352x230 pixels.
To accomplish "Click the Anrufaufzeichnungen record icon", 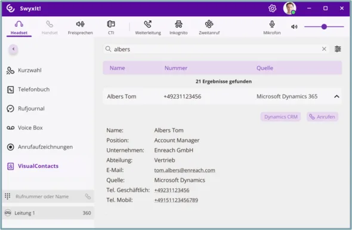I will pyautogui.click(x=10, y=147).
